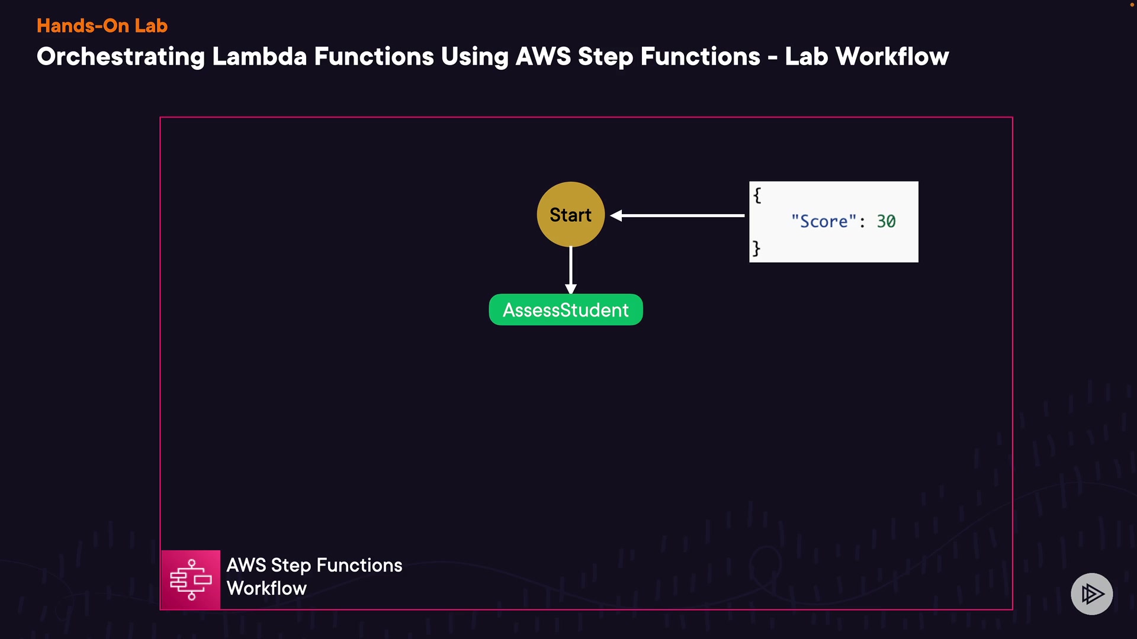Image resolution: width=1137 pixels, height=639 pixels.
Task: Click the opening curly brace in JSON
Action: (757, 195)
